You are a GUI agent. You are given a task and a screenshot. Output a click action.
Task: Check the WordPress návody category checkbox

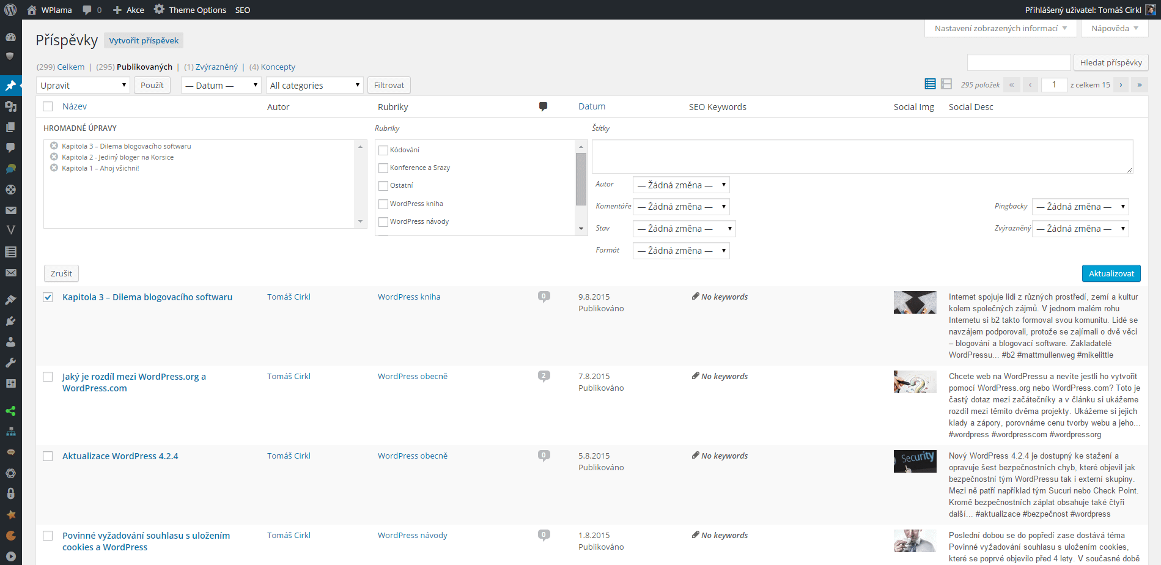coord(383,222)
